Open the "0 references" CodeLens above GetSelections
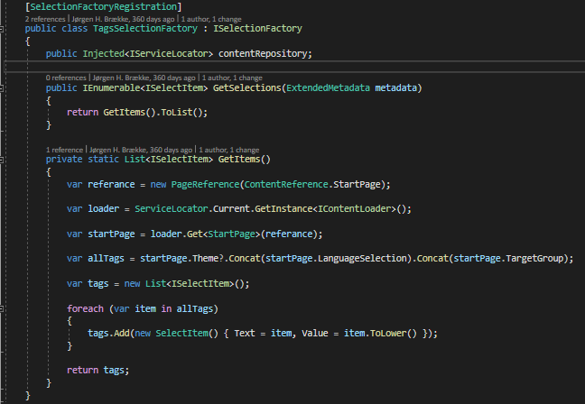This screenshot has width=585, height=404. (66, 78)
